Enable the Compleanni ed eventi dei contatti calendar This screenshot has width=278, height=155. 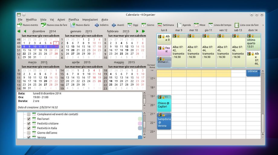pos(29,114)
